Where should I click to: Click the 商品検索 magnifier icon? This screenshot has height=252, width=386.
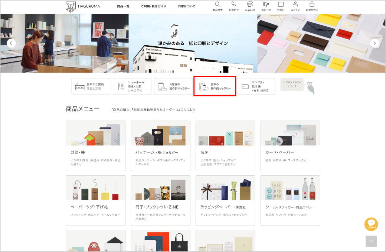pos(217,5)
